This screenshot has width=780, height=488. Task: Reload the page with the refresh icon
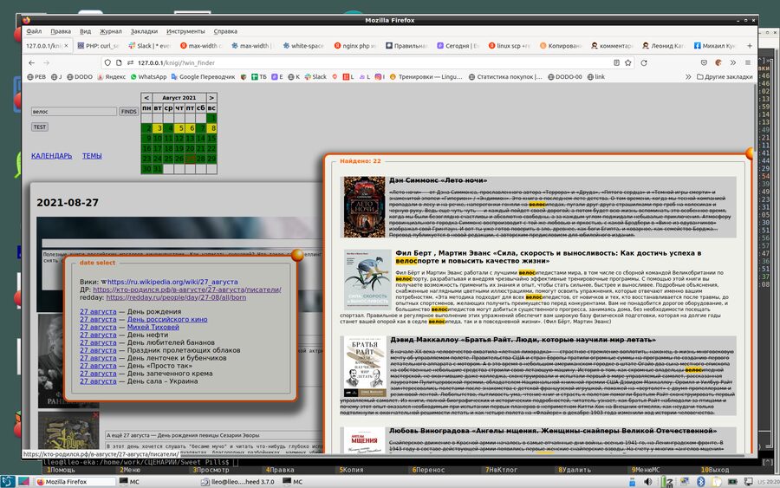(644, 62)
